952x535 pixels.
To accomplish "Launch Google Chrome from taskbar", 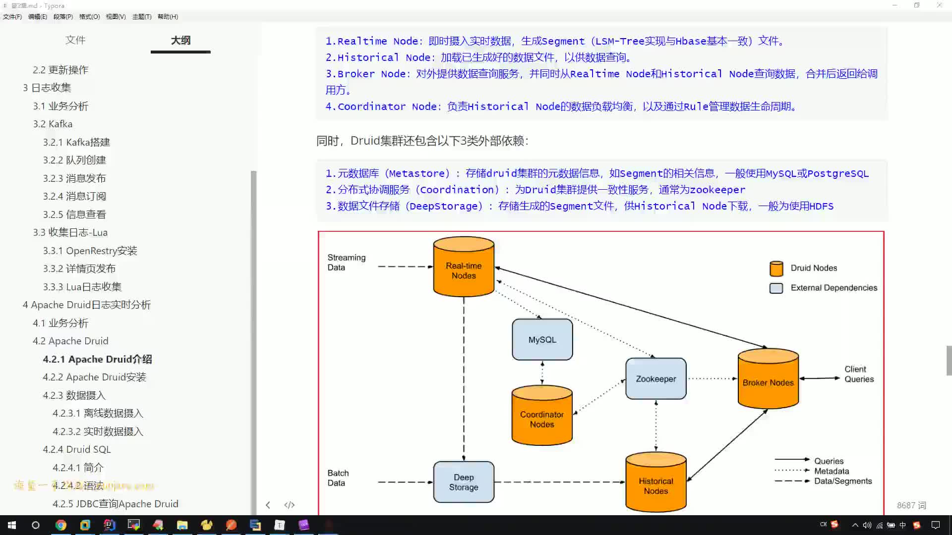I will point(60,525).
